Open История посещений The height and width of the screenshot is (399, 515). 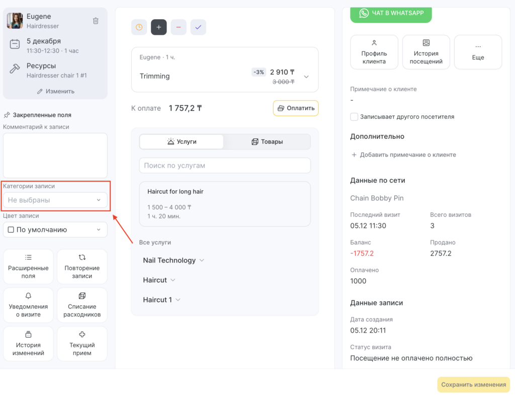pos(426,52)
